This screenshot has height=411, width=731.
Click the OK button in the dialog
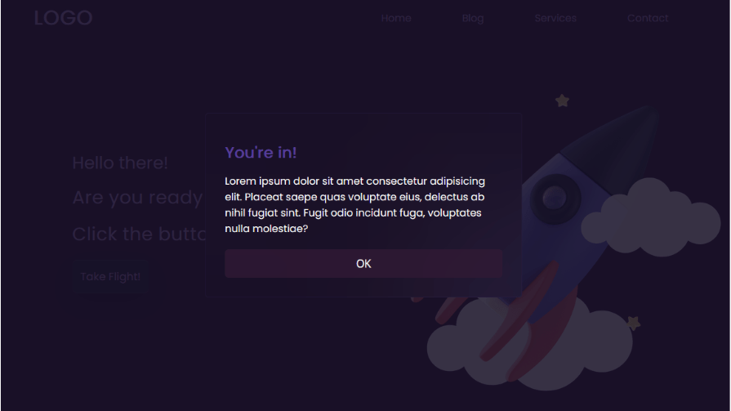pyautogui.click(x=363, y=264)
